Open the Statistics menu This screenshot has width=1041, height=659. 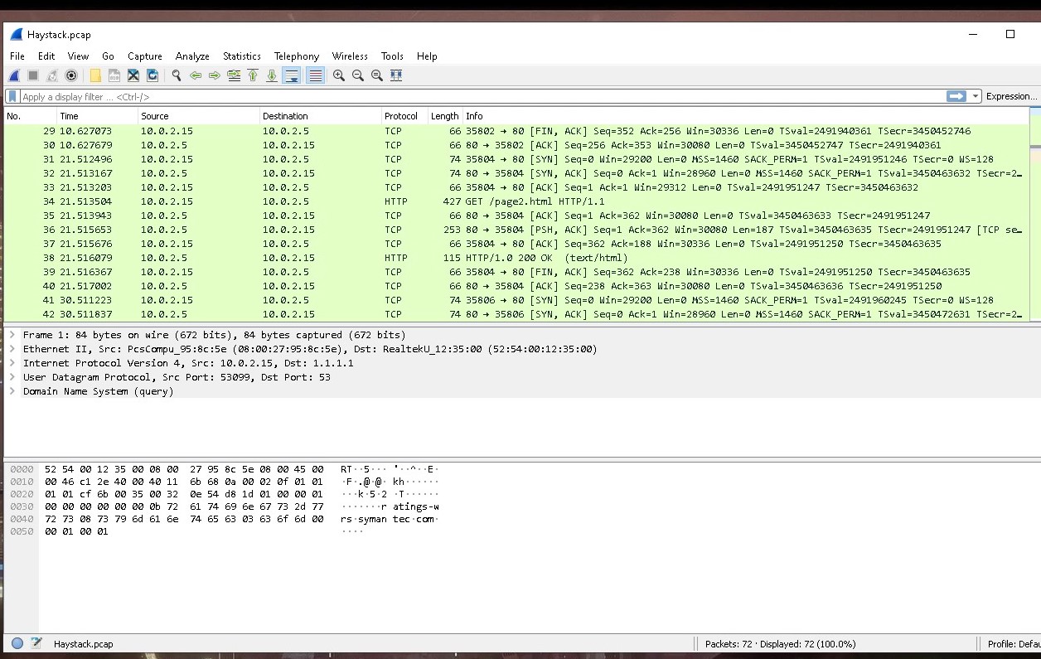click(x=242, y=56)
